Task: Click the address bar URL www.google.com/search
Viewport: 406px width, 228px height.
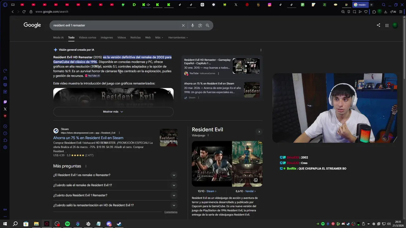Action: [x=52, y=12]
